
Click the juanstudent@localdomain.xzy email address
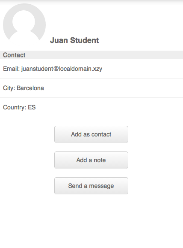click(62, 69)
